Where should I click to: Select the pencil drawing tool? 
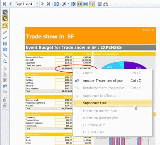pos(5,32)
